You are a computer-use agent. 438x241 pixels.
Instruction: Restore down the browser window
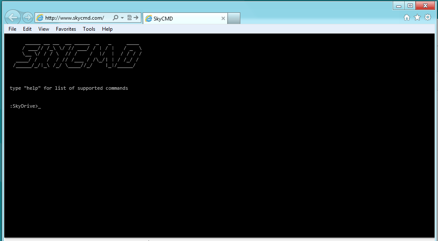click(410, 6)
